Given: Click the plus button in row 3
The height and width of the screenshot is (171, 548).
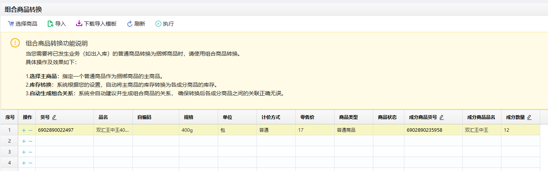Looking at the screenshot, I should [x=24, y=152].
